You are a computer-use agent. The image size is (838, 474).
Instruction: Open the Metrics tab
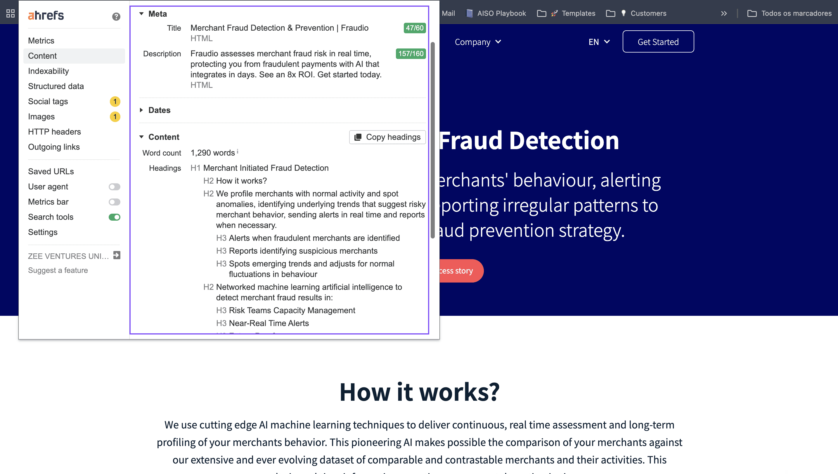pyautogui.click(x=74, y=41)
